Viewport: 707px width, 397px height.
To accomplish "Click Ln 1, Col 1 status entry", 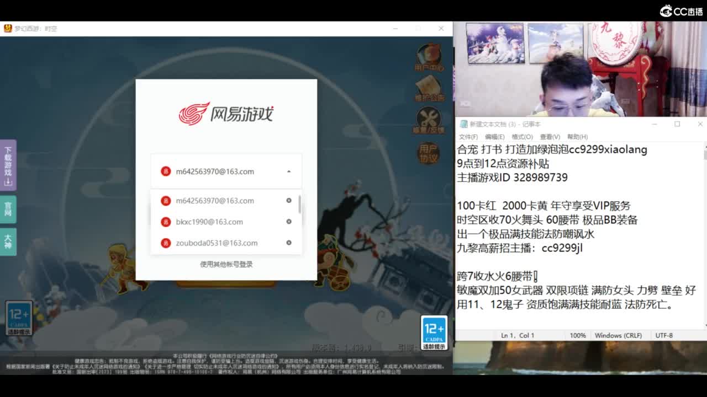I will tap(517, 335).
